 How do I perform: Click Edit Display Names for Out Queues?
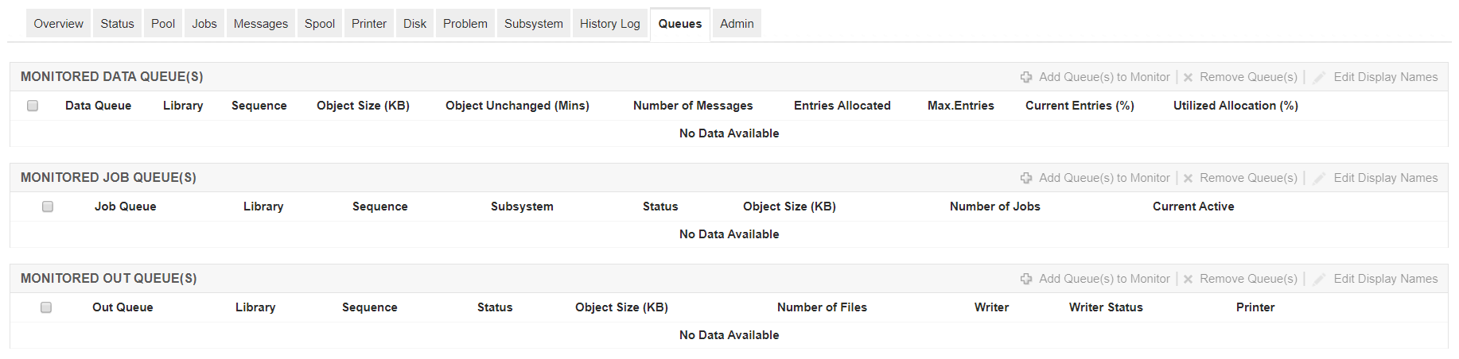[1385, 279]
